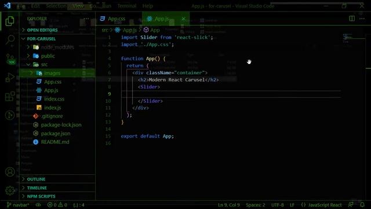Click the feedback icon in status bar
The width and height of the screenshot is (371, 209).
click(351, 204)
